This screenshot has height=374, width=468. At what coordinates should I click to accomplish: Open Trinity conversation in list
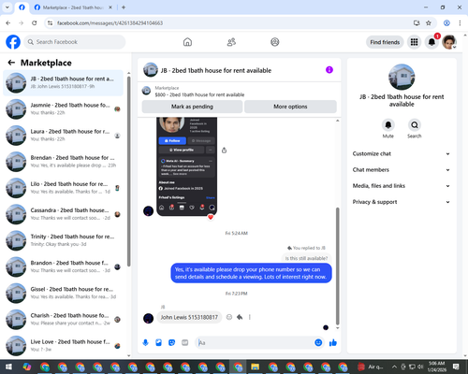click(63, 240)
